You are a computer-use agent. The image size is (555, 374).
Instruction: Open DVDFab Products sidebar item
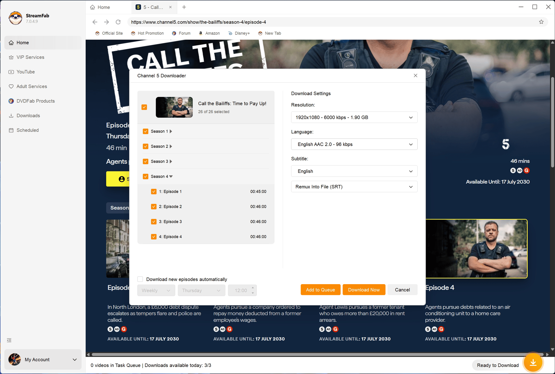[43, 101]
